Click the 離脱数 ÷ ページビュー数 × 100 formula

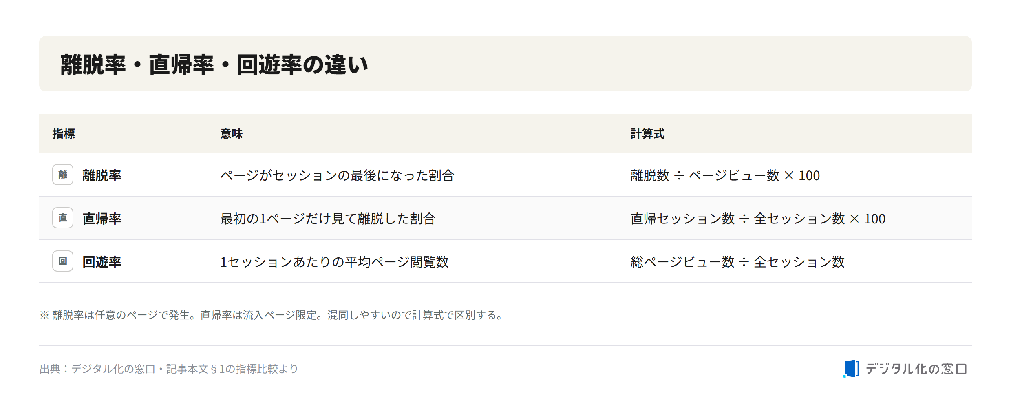tap(725, 175)
